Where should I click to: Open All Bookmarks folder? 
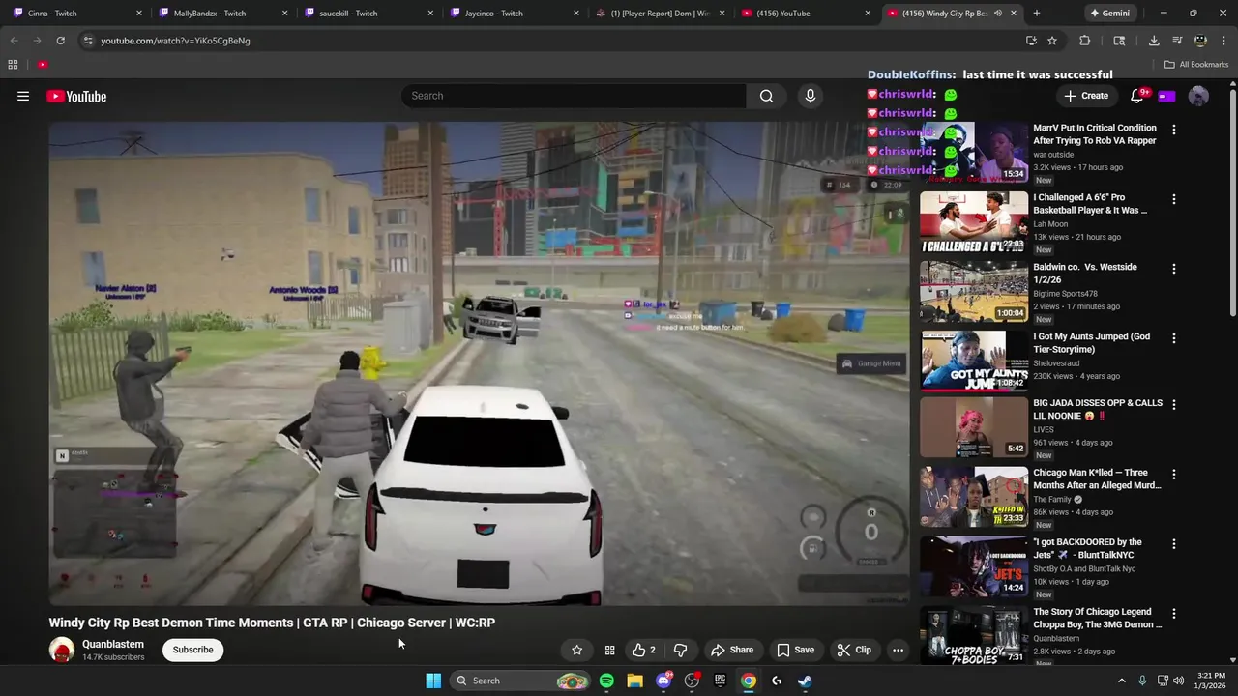(1196, 65)
